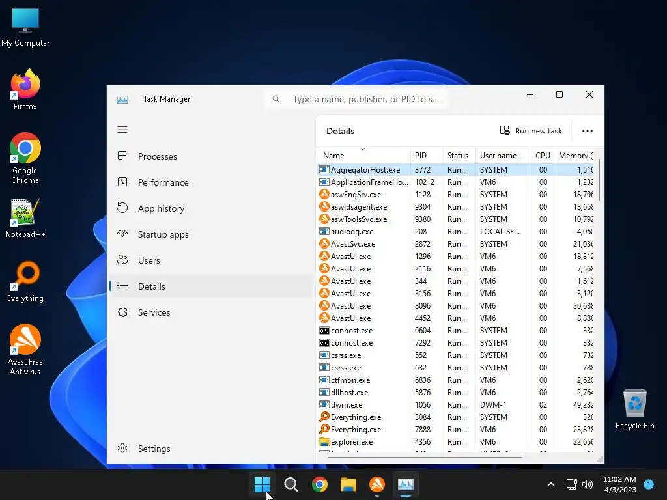Select the ApplicationFrameHo... process row
The image size is (667, 500).
click(456, 182)
